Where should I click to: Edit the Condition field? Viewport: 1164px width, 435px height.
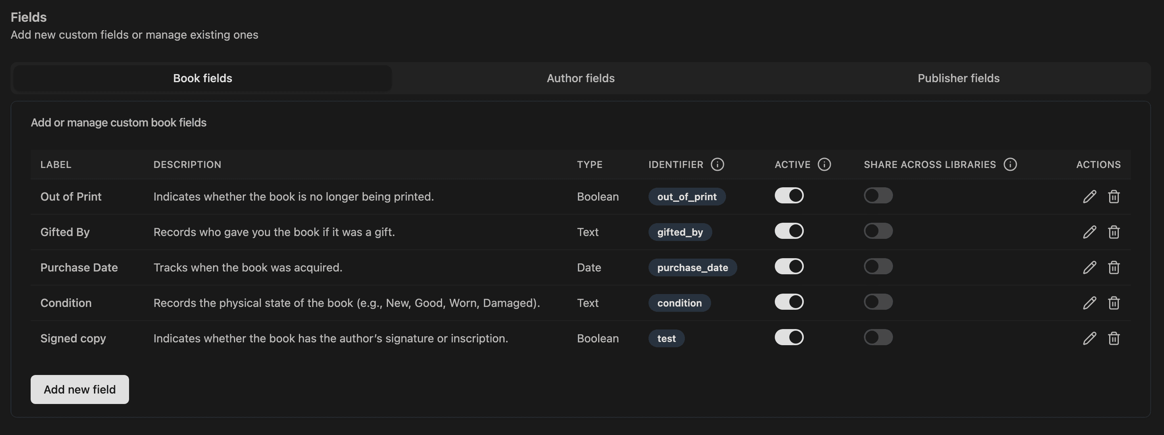1090,302
